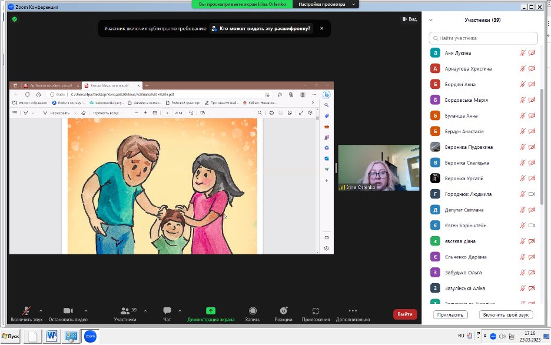Open the Участники participants icon
The width and height of the screenshot is (551, 345).
125,311
